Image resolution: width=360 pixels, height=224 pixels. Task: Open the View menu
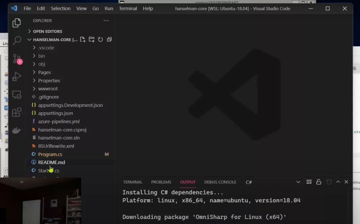82,8
